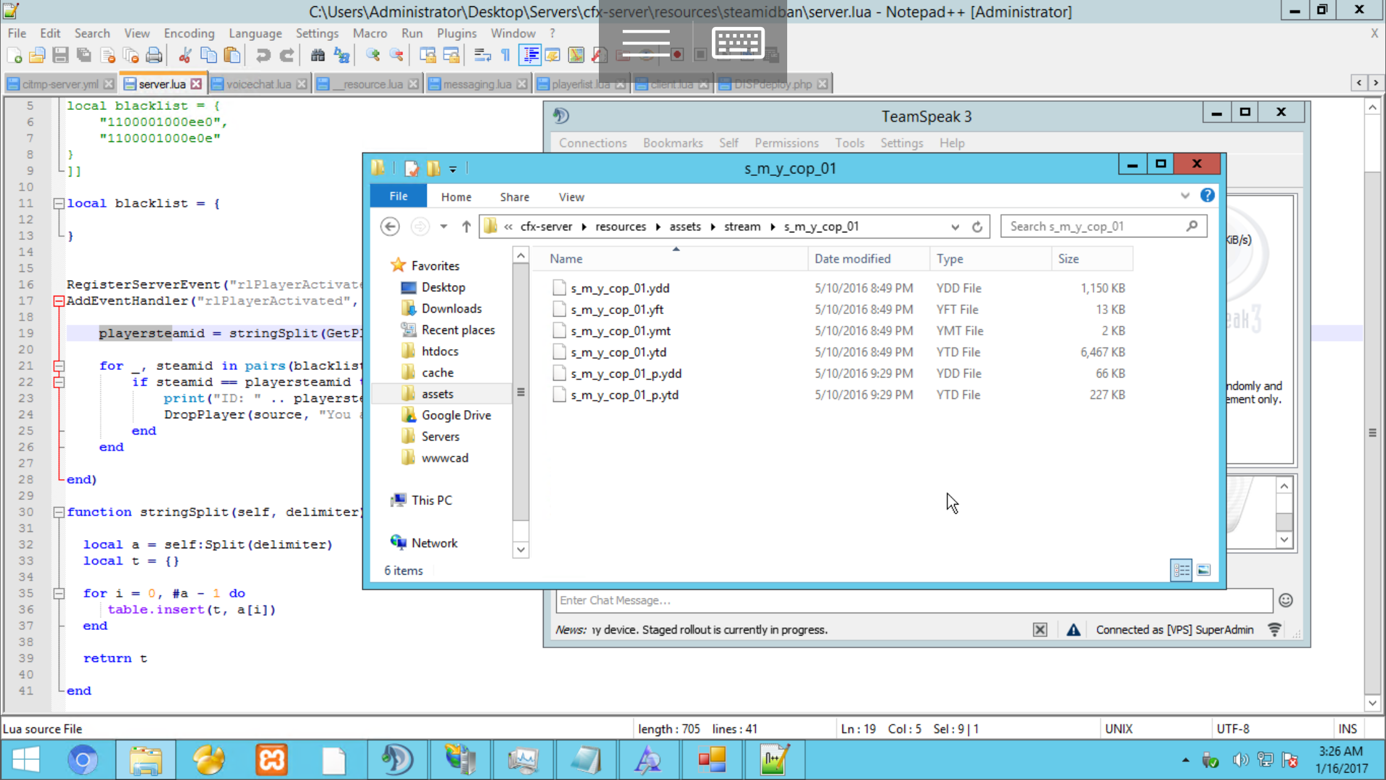Open the s_m_y_cop_01.ytd file
The image size is (1386, 780).
(x=618, y=352)
